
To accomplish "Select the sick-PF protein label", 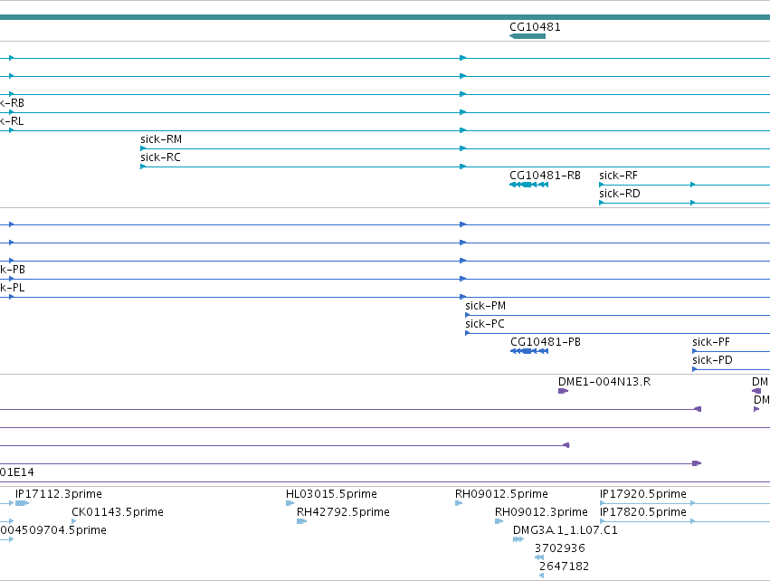I will [x=711, y=342].
